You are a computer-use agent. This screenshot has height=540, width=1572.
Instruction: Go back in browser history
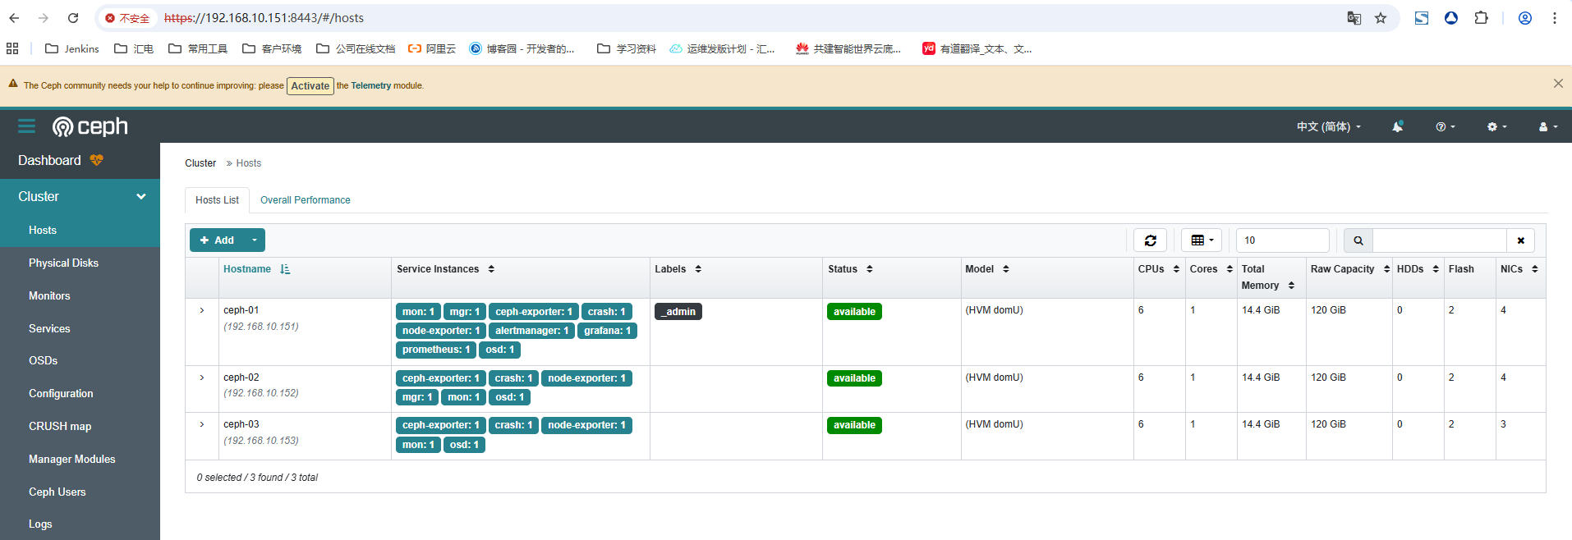coord(15,18)
